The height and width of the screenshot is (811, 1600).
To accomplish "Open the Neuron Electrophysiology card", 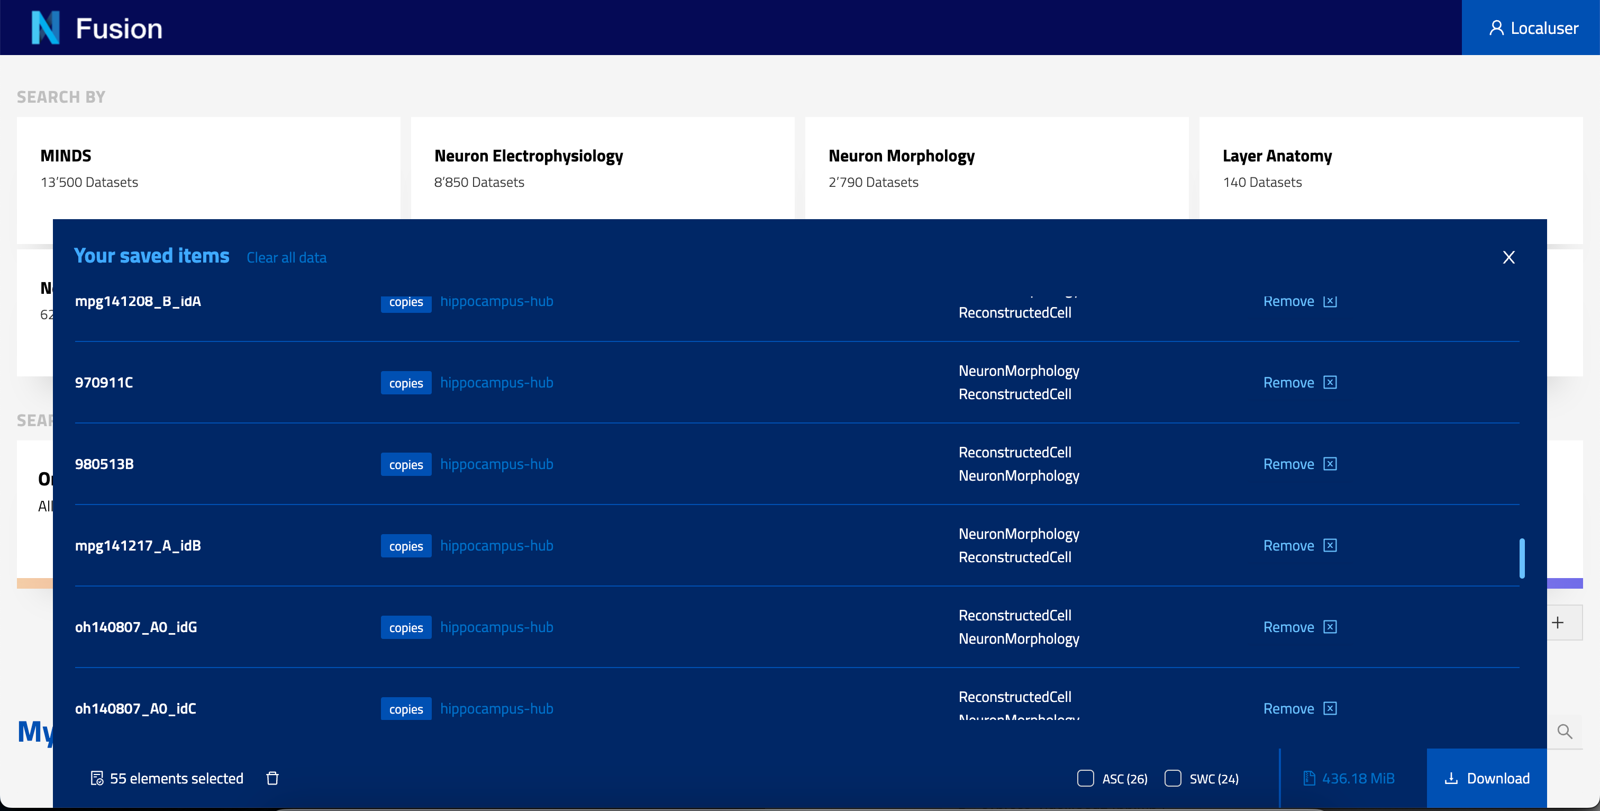I will click(603, 168).
